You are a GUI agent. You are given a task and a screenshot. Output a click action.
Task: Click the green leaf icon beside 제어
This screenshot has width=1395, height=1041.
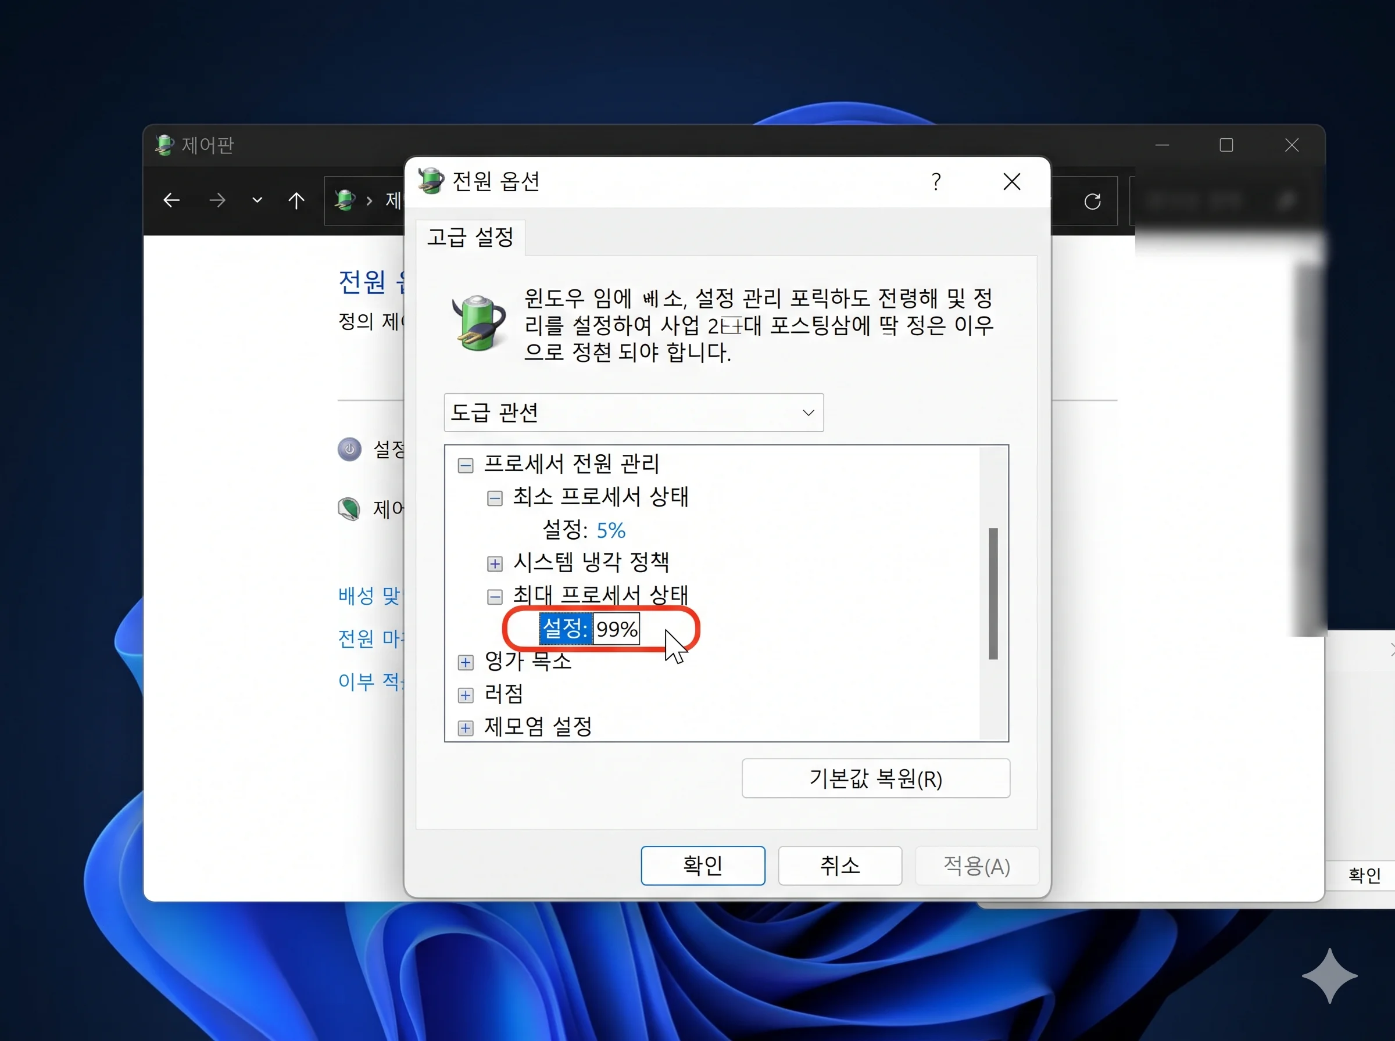tap(349, 508)
